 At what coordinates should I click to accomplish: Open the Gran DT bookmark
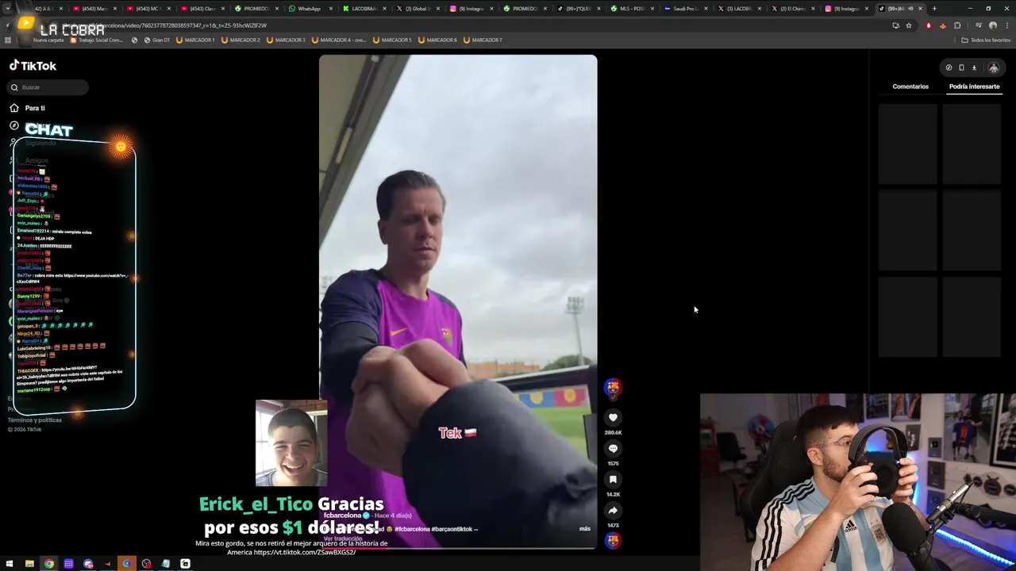(156, 40)
